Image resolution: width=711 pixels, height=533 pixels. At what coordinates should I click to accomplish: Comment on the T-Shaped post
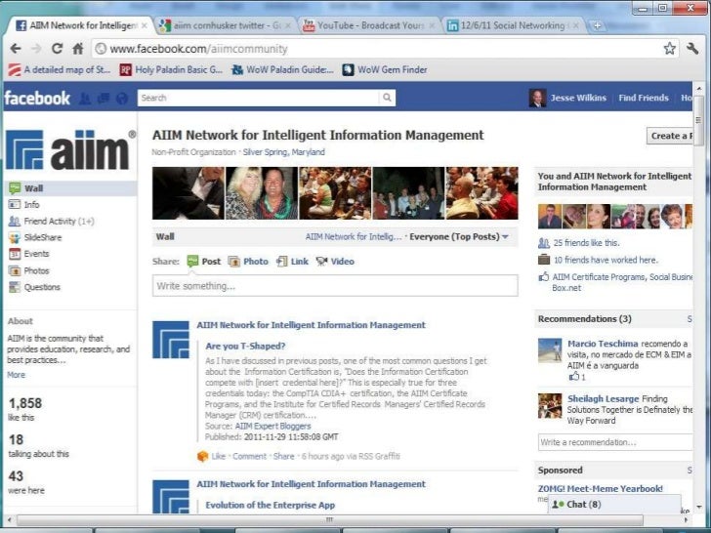tap(249, 457)
